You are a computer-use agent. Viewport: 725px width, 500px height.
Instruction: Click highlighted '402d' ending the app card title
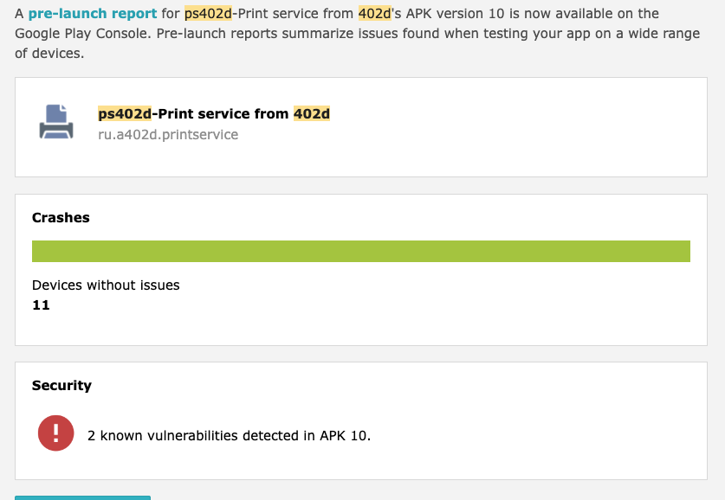[x=312, y=113]
